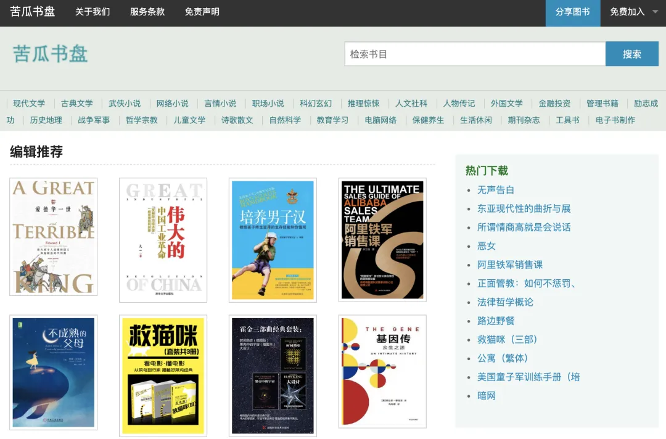Open 救猫咪（三部） link
Image resolution: width=666 pixels, height=439 pixels.
pos(508,339)
